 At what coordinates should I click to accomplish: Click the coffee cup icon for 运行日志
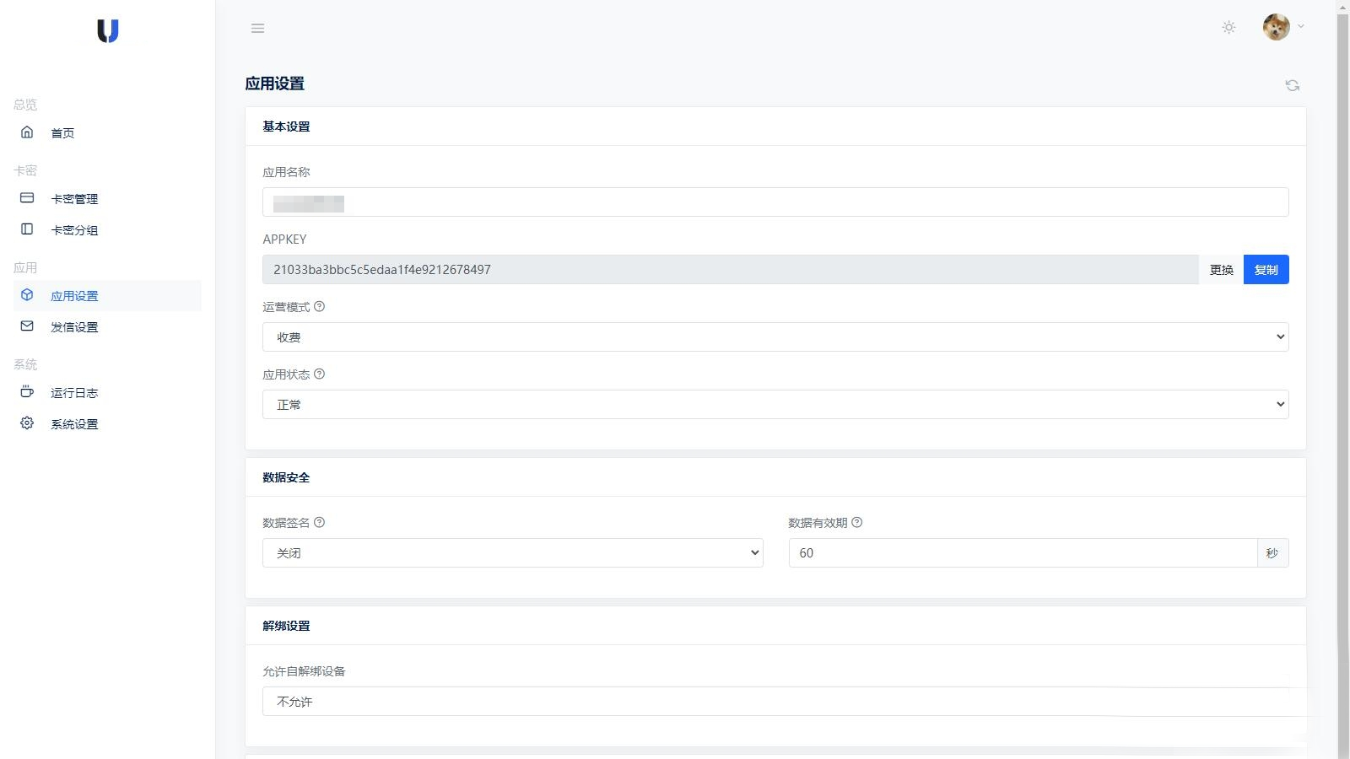[x=27, y=391]
